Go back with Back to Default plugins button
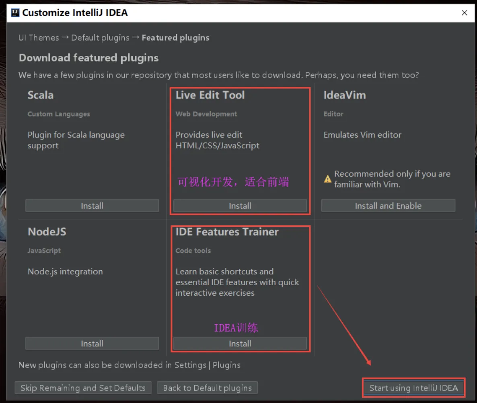477x403 pixels. click(x=208, y=388)
